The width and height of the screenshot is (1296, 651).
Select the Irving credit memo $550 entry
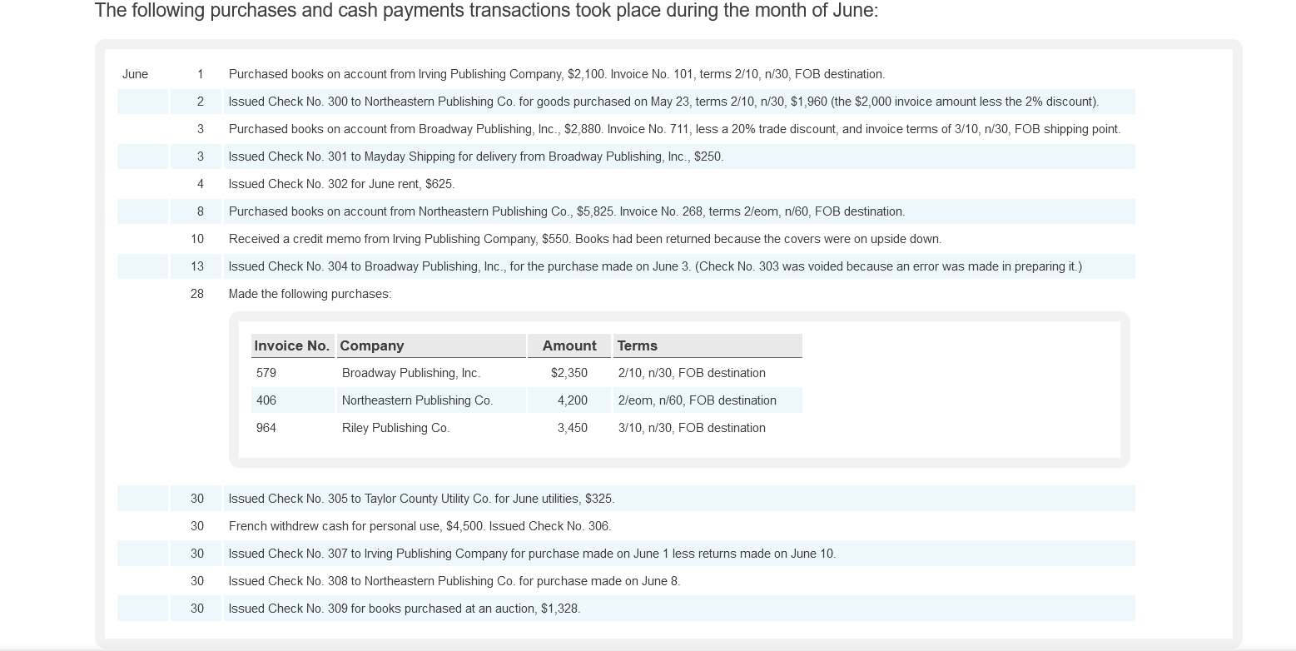(x=585, y=239)
